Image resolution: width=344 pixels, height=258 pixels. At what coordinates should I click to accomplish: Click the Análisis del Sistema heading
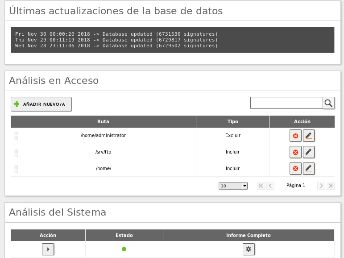click(x=58, y=212)
